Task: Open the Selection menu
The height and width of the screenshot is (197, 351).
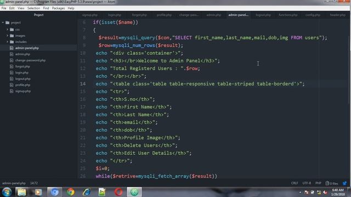Action: (x=33, y=8)
